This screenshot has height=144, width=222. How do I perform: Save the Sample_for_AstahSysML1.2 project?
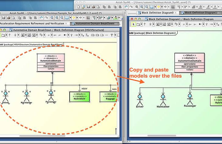[4, 18]
